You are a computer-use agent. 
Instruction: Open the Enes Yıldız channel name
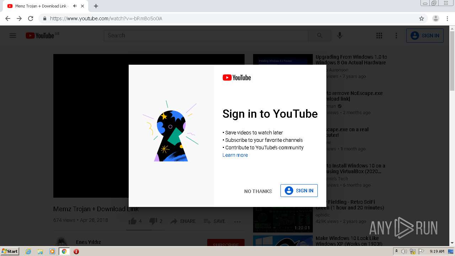[x=89, y=242]
